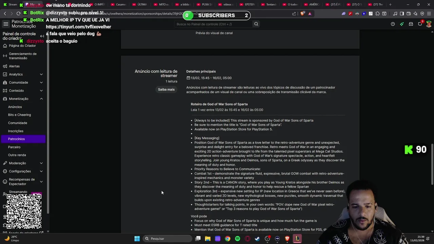The image size is (434, 244).
Task: Open the user avatar menu
Action: [429, 24]
